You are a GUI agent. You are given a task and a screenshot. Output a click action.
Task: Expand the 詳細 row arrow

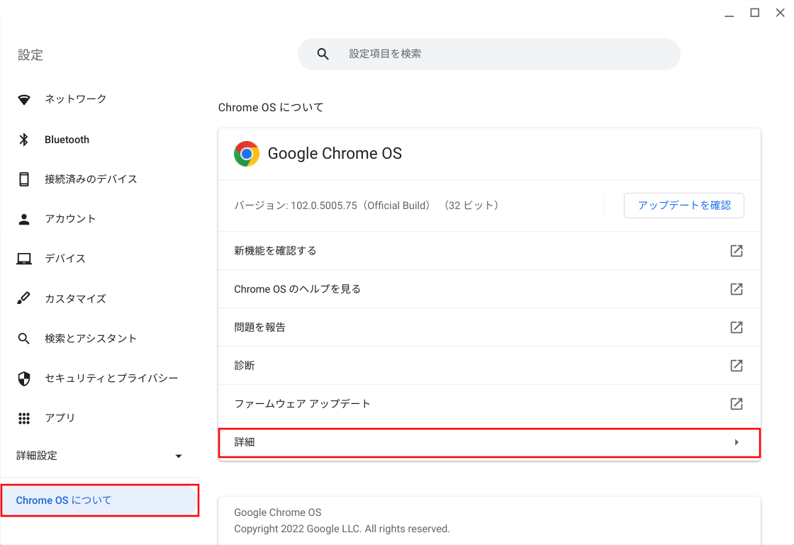(x=737, y=442)
